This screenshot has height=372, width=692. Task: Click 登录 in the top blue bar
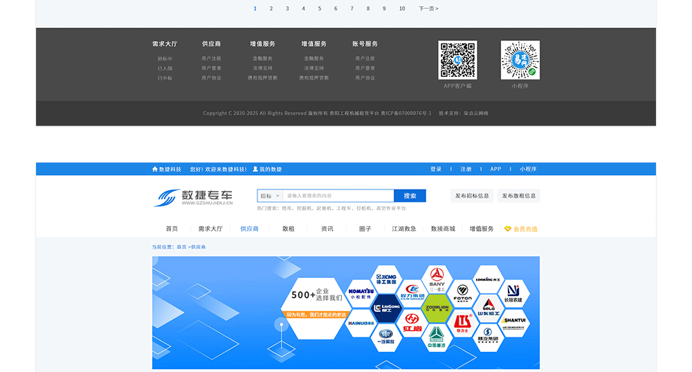pyautogui.click(x=436, y=169)
